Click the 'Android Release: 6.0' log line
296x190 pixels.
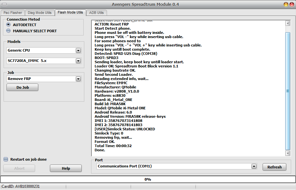(x=113, y=112)
